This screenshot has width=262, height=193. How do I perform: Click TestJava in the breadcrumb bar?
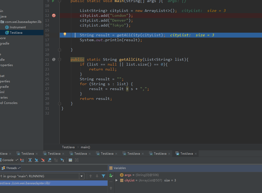click(68, 147)
